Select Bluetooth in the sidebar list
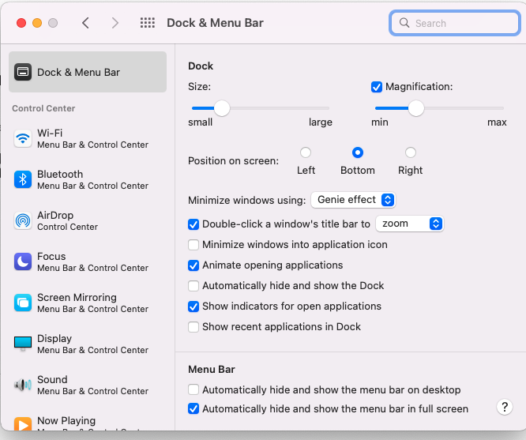Screen dimensions: 526x440 [x=88, y=179]
